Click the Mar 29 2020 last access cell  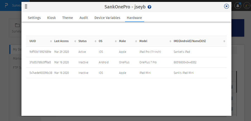click(x=62, y=52)
